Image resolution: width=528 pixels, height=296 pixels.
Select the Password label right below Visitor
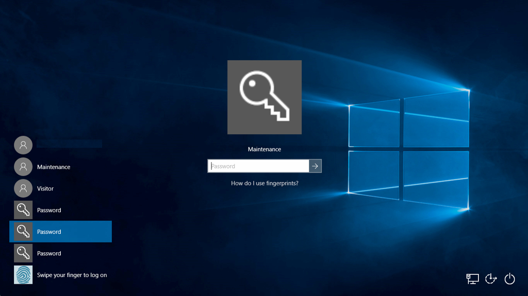(x=49, y=210)
